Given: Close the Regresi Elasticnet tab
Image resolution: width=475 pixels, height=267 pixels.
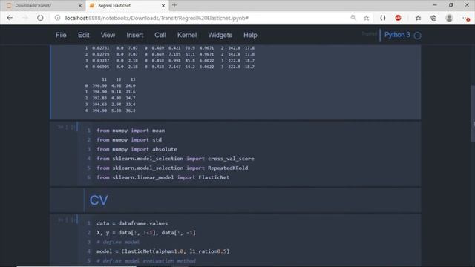Looking at the screenshot, I should [163, 5].
